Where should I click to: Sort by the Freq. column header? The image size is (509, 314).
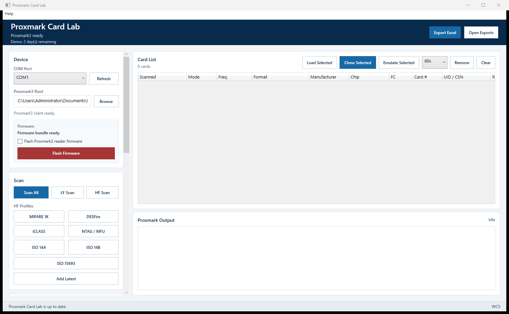click(234, 77)
